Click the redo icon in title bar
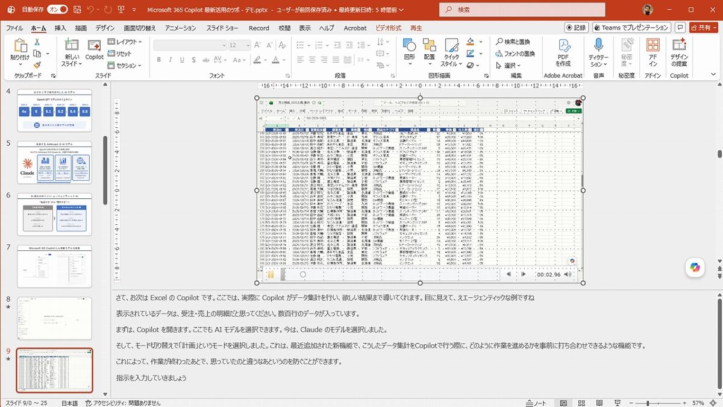 (108, 10)
